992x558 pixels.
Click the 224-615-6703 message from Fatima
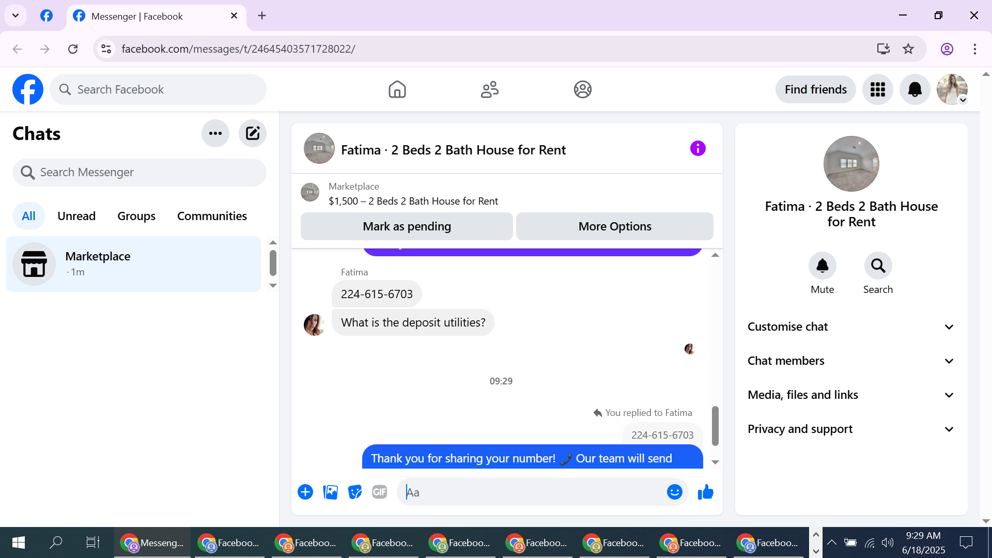click(377, 294)
